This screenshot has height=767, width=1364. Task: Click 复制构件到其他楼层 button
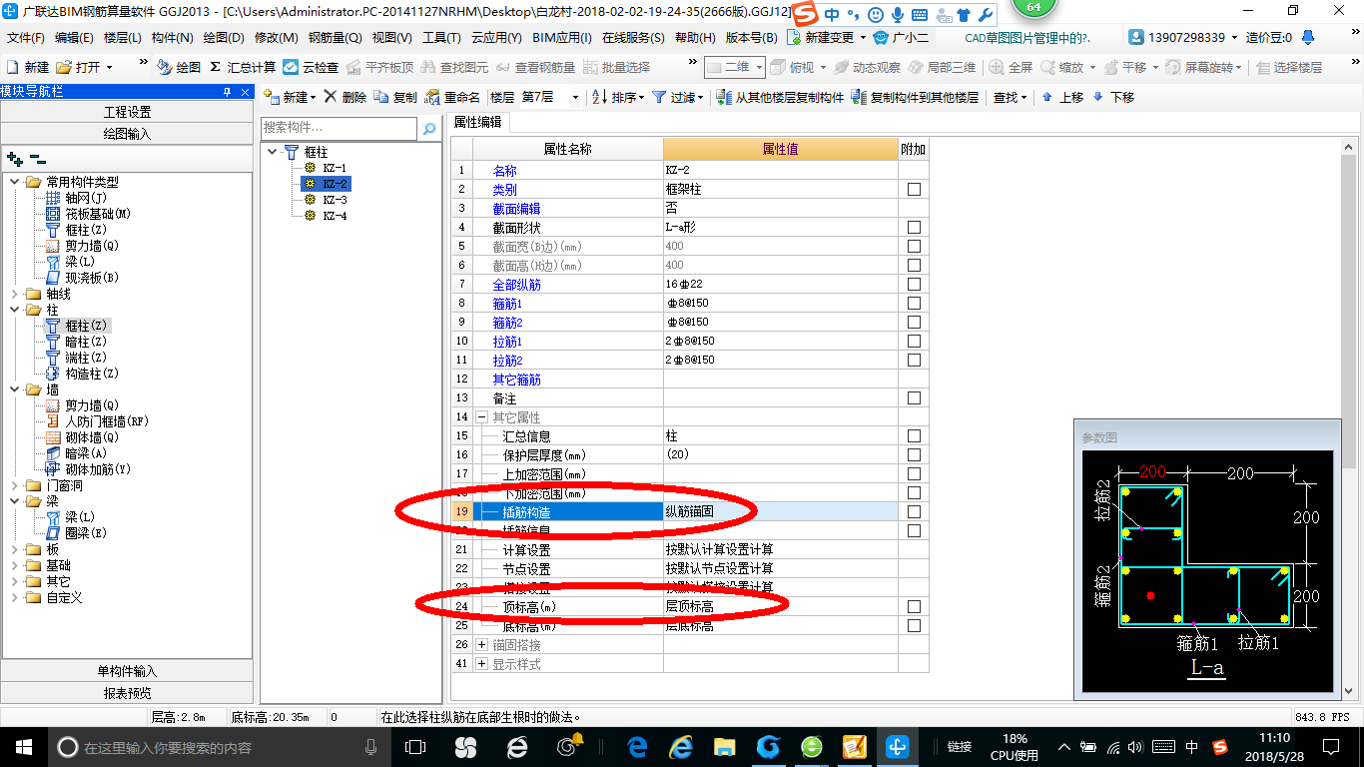[x=915, y=97]
